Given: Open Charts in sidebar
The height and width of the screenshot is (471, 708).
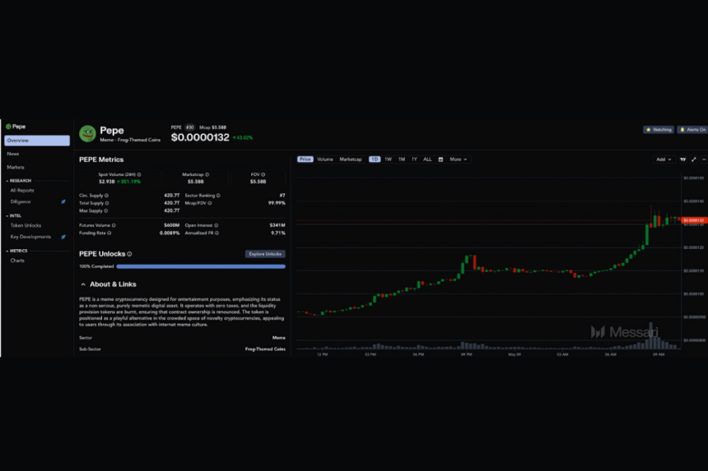Looking at the screenshot, I should click(x=17, y=261).
